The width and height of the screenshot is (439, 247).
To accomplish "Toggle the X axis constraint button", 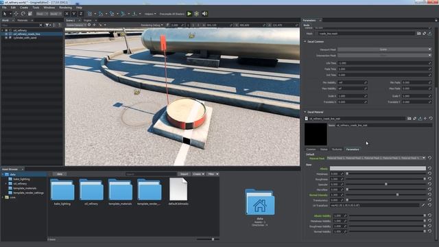I will pos(67,14).
